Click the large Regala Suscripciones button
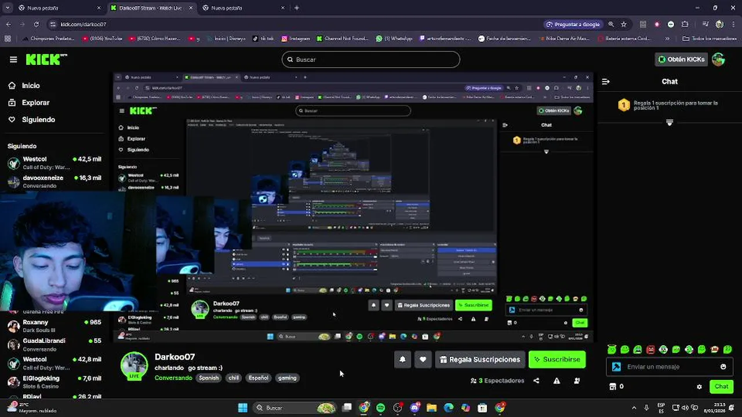The width and height of the screenshot is (742, 417). point(480,360)
